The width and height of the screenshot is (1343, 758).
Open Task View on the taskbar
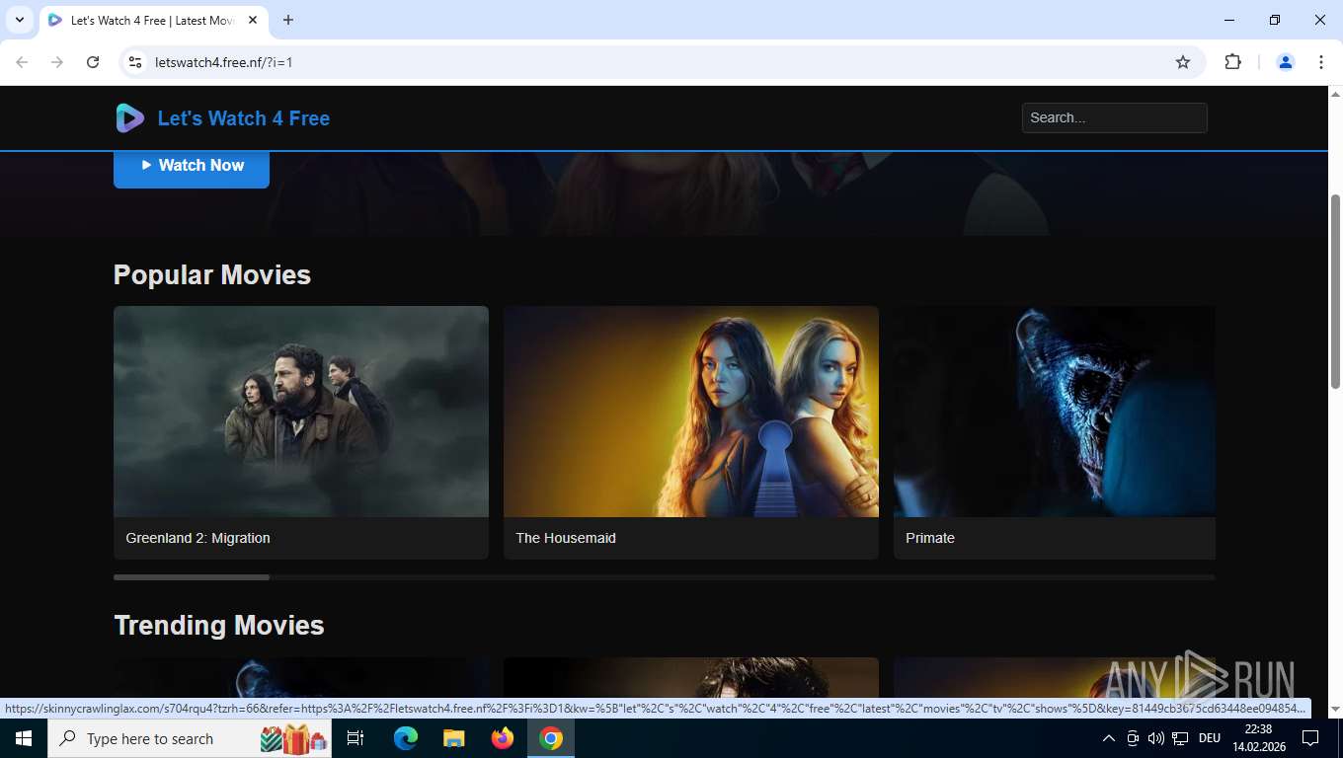[x=355, y=738]
